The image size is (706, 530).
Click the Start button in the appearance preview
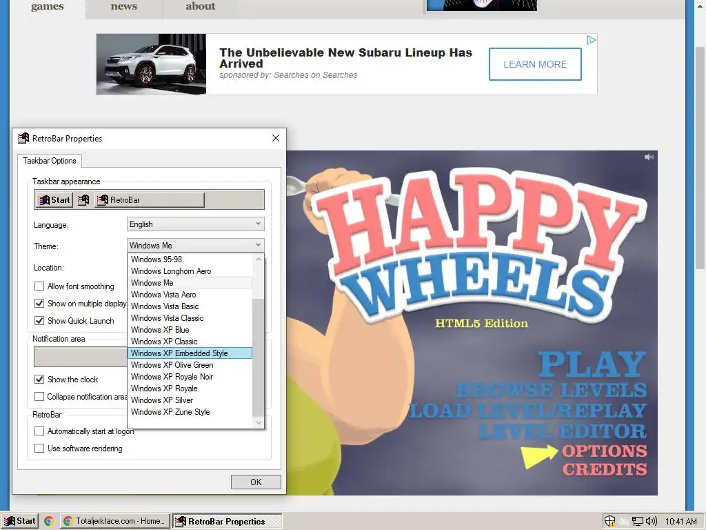coord(54,200)
